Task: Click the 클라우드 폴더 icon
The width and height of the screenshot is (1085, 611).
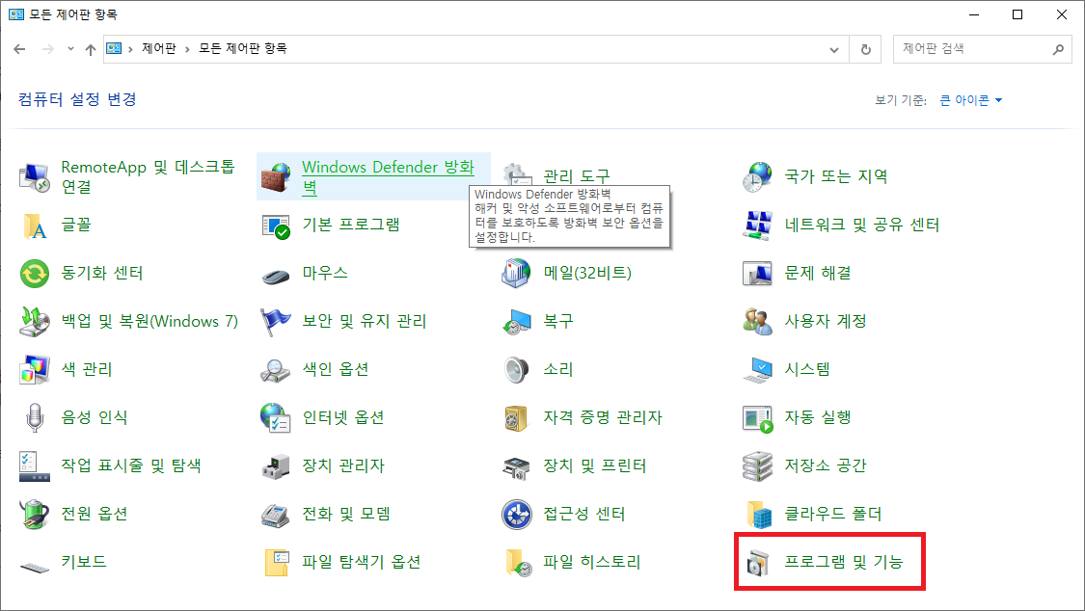Action: coord(758,515)
